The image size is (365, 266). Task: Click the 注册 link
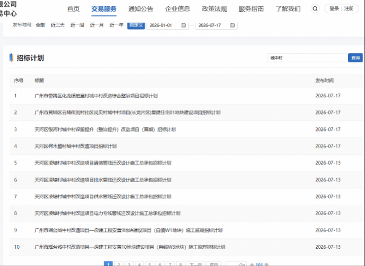pos(349,8)
